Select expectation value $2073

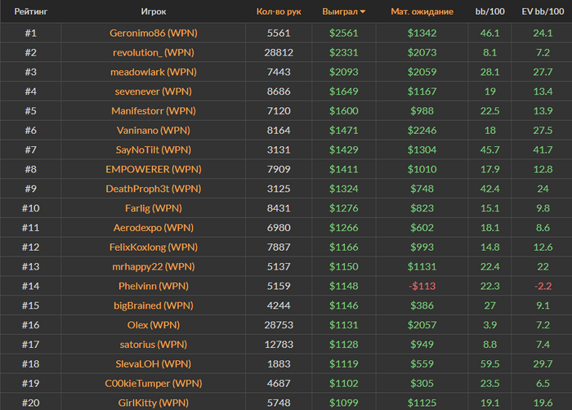click(x=422, y=52)
